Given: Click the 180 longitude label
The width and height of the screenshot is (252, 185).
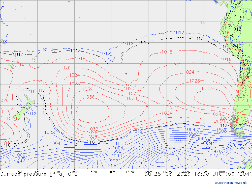Looking at the screenshot, I should pyautogui.click(x=38, y=172).
